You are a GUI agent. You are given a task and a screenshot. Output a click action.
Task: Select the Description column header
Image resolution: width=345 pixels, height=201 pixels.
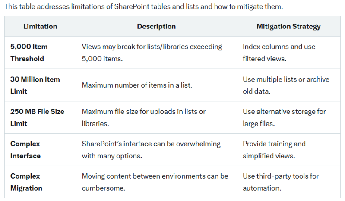pos(156,26)
